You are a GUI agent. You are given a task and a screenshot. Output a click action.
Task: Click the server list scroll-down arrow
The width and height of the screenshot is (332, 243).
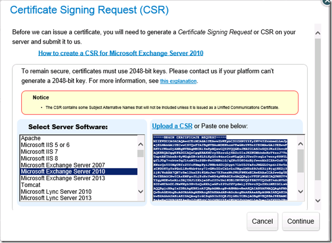tap(141, 192)
